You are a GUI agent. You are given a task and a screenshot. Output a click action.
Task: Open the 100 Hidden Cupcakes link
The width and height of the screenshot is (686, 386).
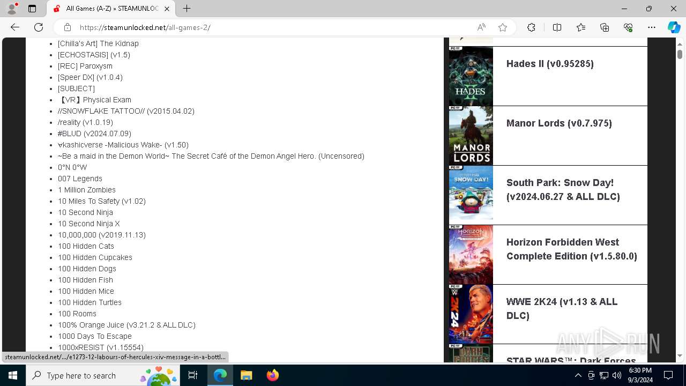[95, 257]
